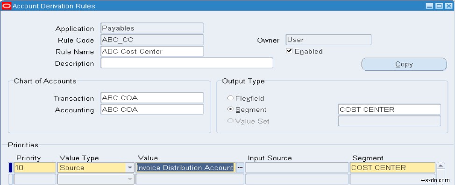The image size is (455, 185).
Task: Click Output Type segment field COST CENTER
Action: coord(390,110)
